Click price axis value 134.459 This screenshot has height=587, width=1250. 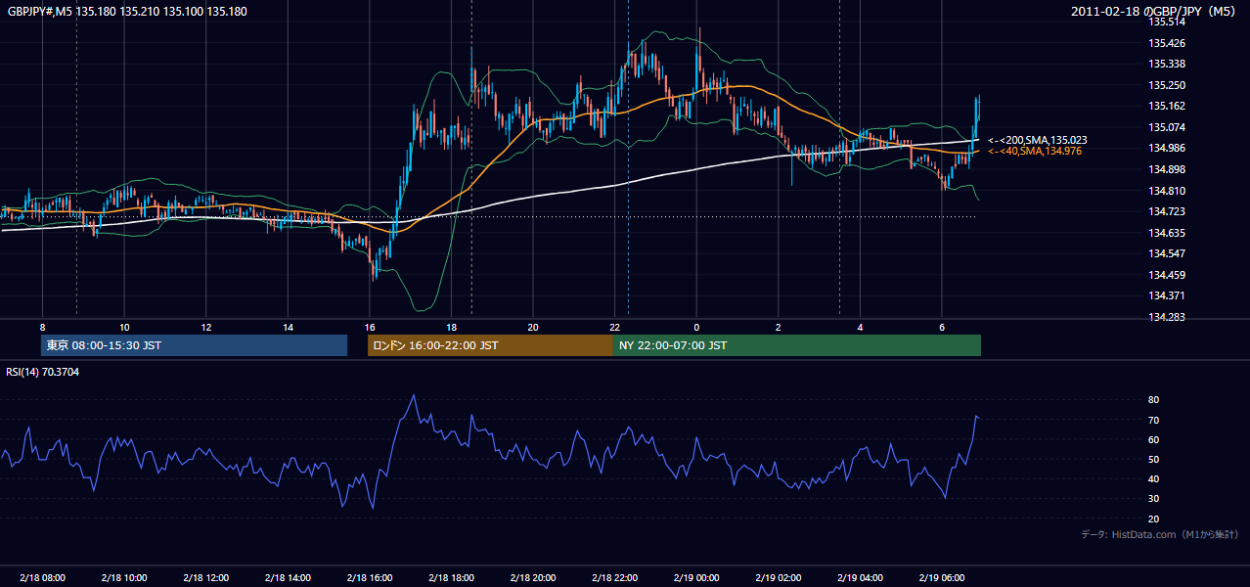(1166, 275)
